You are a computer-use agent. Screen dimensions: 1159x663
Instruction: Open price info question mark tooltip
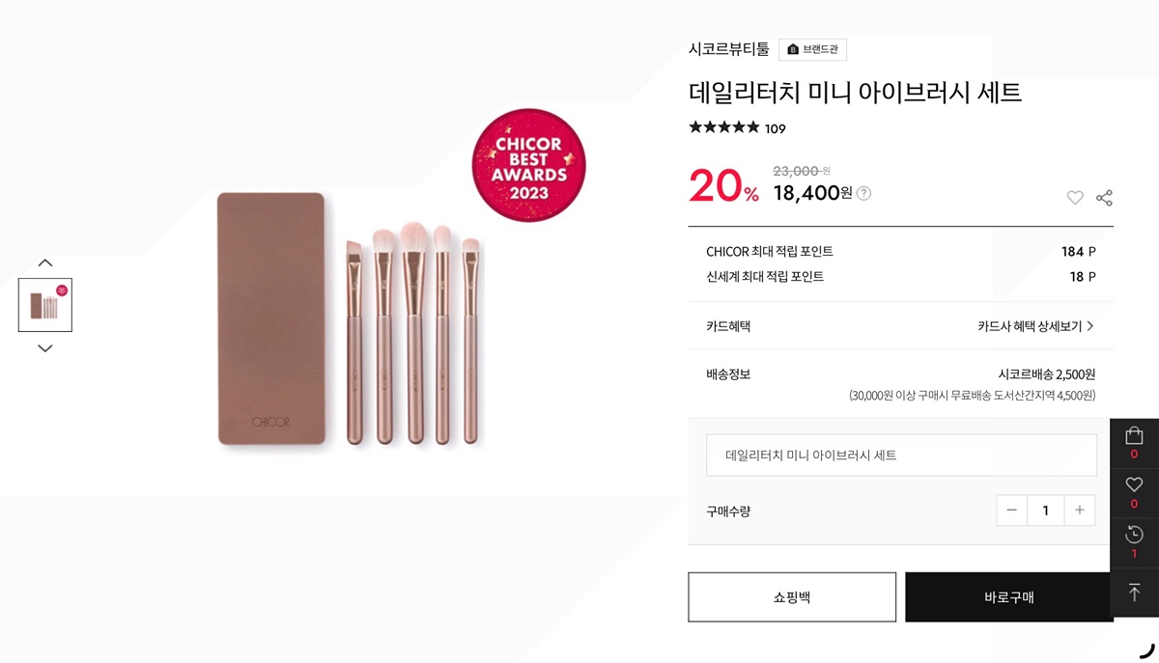tap(863, 193)
